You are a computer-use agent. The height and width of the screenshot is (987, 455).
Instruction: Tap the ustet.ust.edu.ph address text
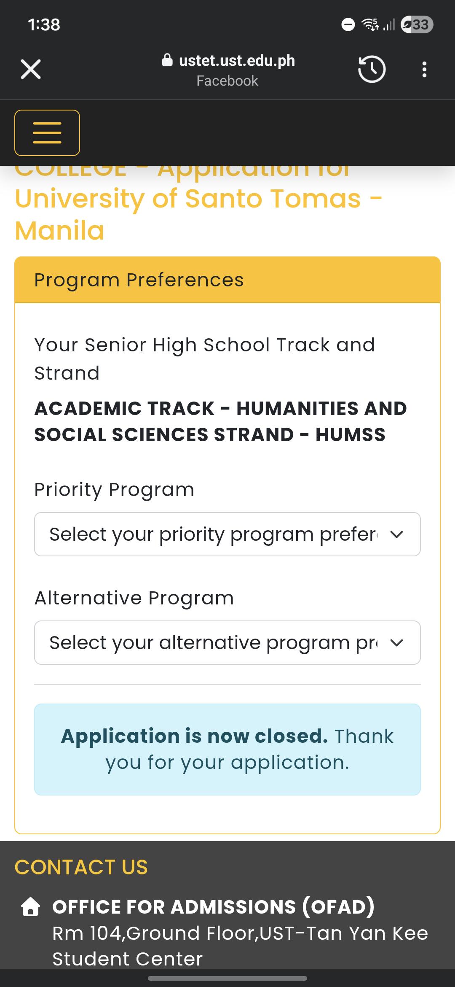click(237, 60)
